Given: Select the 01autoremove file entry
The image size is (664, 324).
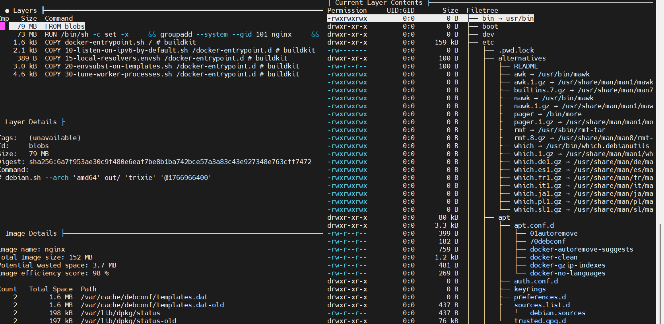Looking at the screenshot, I should (x=554, y=233).
